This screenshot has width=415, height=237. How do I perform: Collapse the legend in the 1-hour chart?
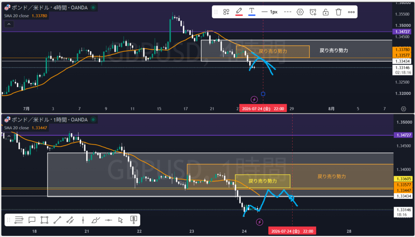coord(9,136)
